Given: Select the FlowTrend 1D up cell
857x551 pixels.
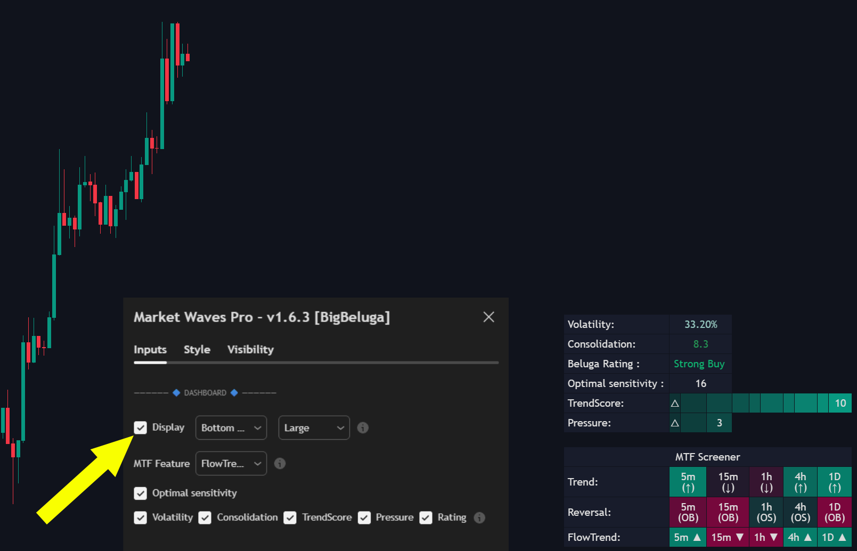Looking at the screenshot, I should click(835, 537).
